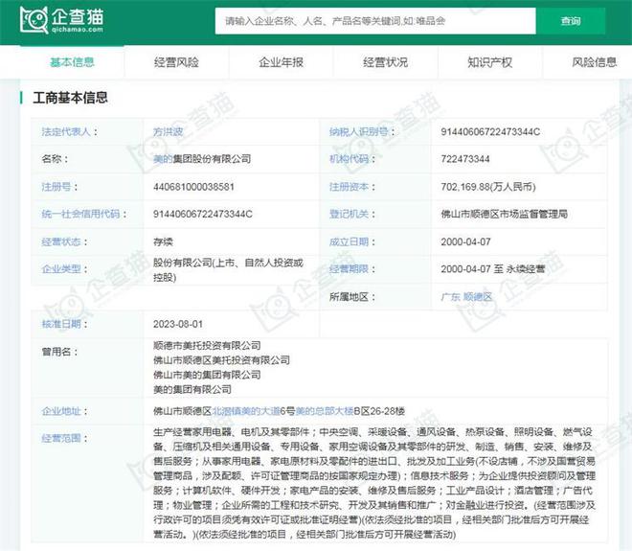632x551 pixels.
Task: Select registration number 440681000038581
Action: point(193,187)
